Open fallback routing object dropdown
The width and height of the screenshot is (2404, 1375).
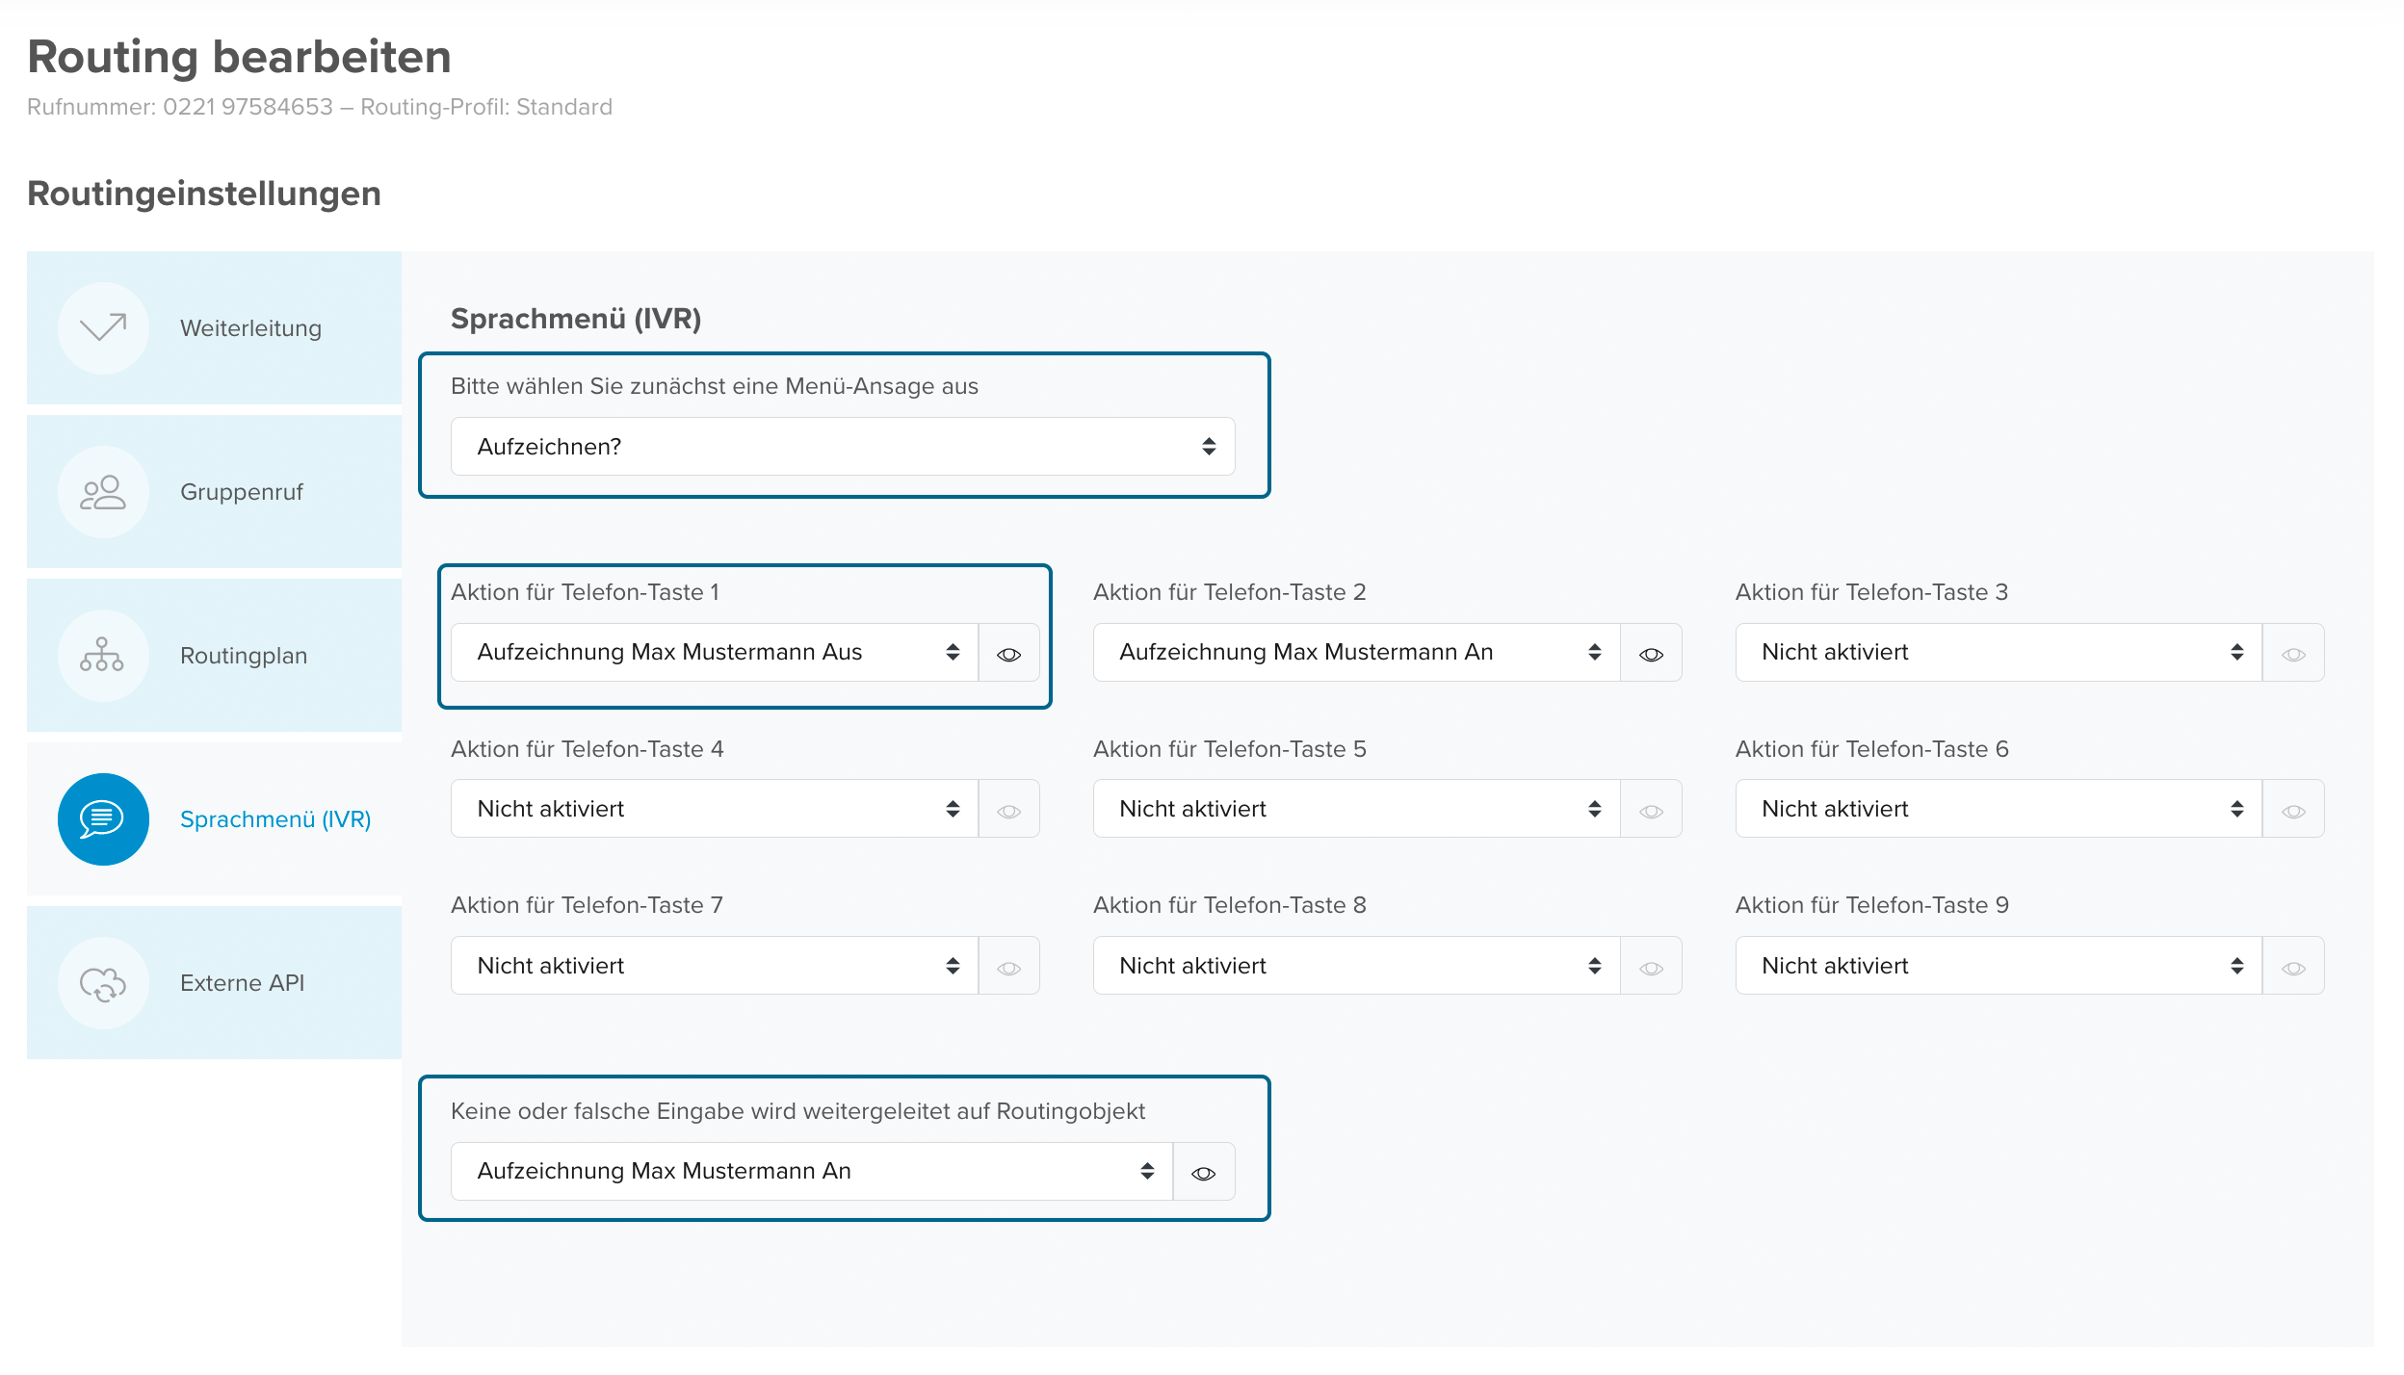pos(811,1171)
